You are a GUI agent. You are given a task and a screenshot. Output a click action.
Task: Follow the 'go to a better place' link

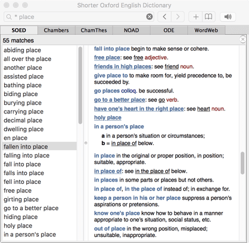click(120, 100)
